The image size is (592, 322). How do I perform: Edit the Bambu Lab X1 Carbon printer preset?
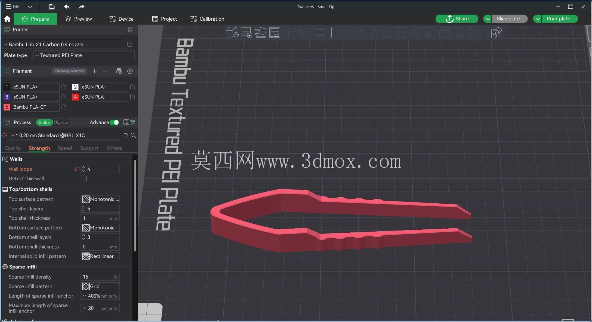coord(130,44)
